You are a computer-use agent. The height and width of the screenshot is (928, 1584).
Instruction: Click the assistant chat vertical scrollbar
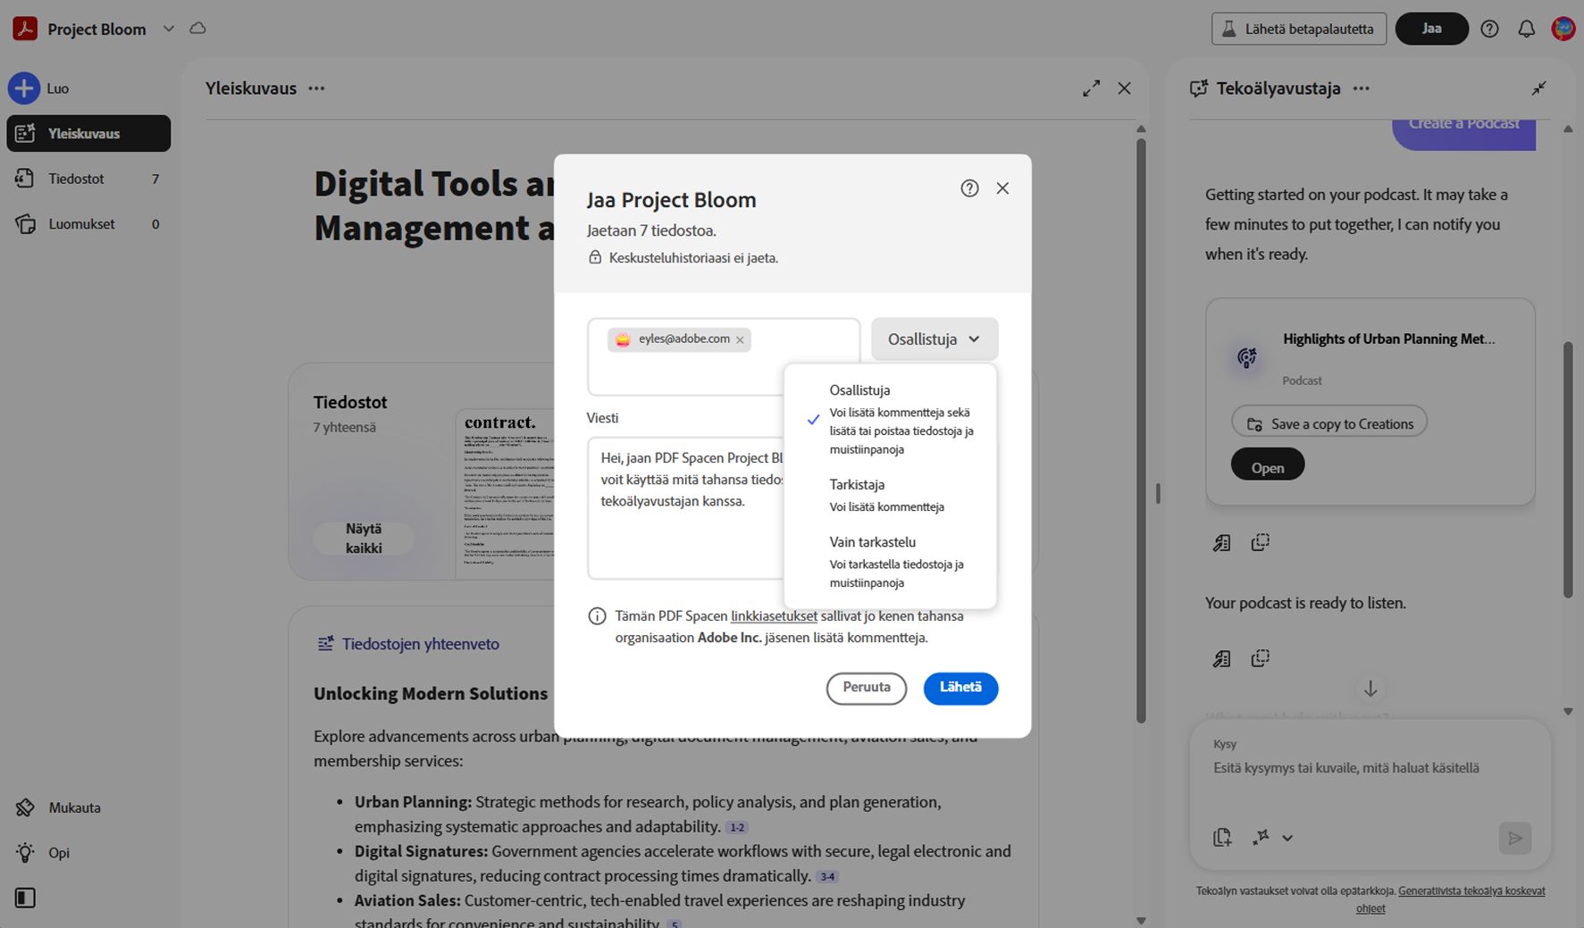[x=1568, y=469]
